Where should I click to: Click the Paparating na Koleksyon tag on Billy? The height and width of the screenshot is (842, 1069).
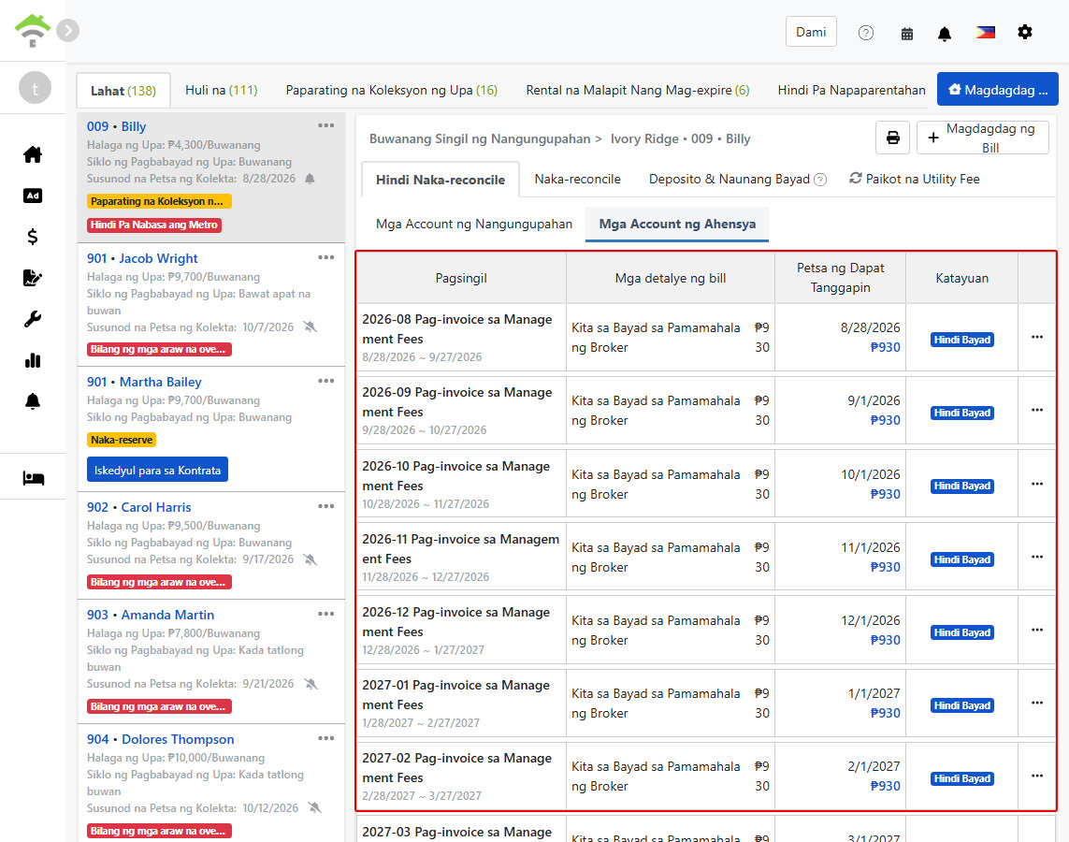[x=159, y=201]
